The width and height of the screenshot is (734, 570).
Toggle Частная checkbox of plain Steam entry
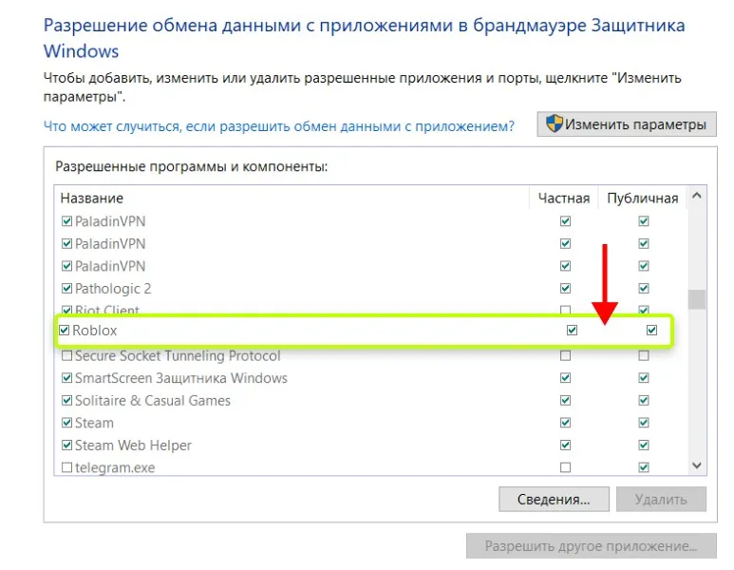pos(566,423)
